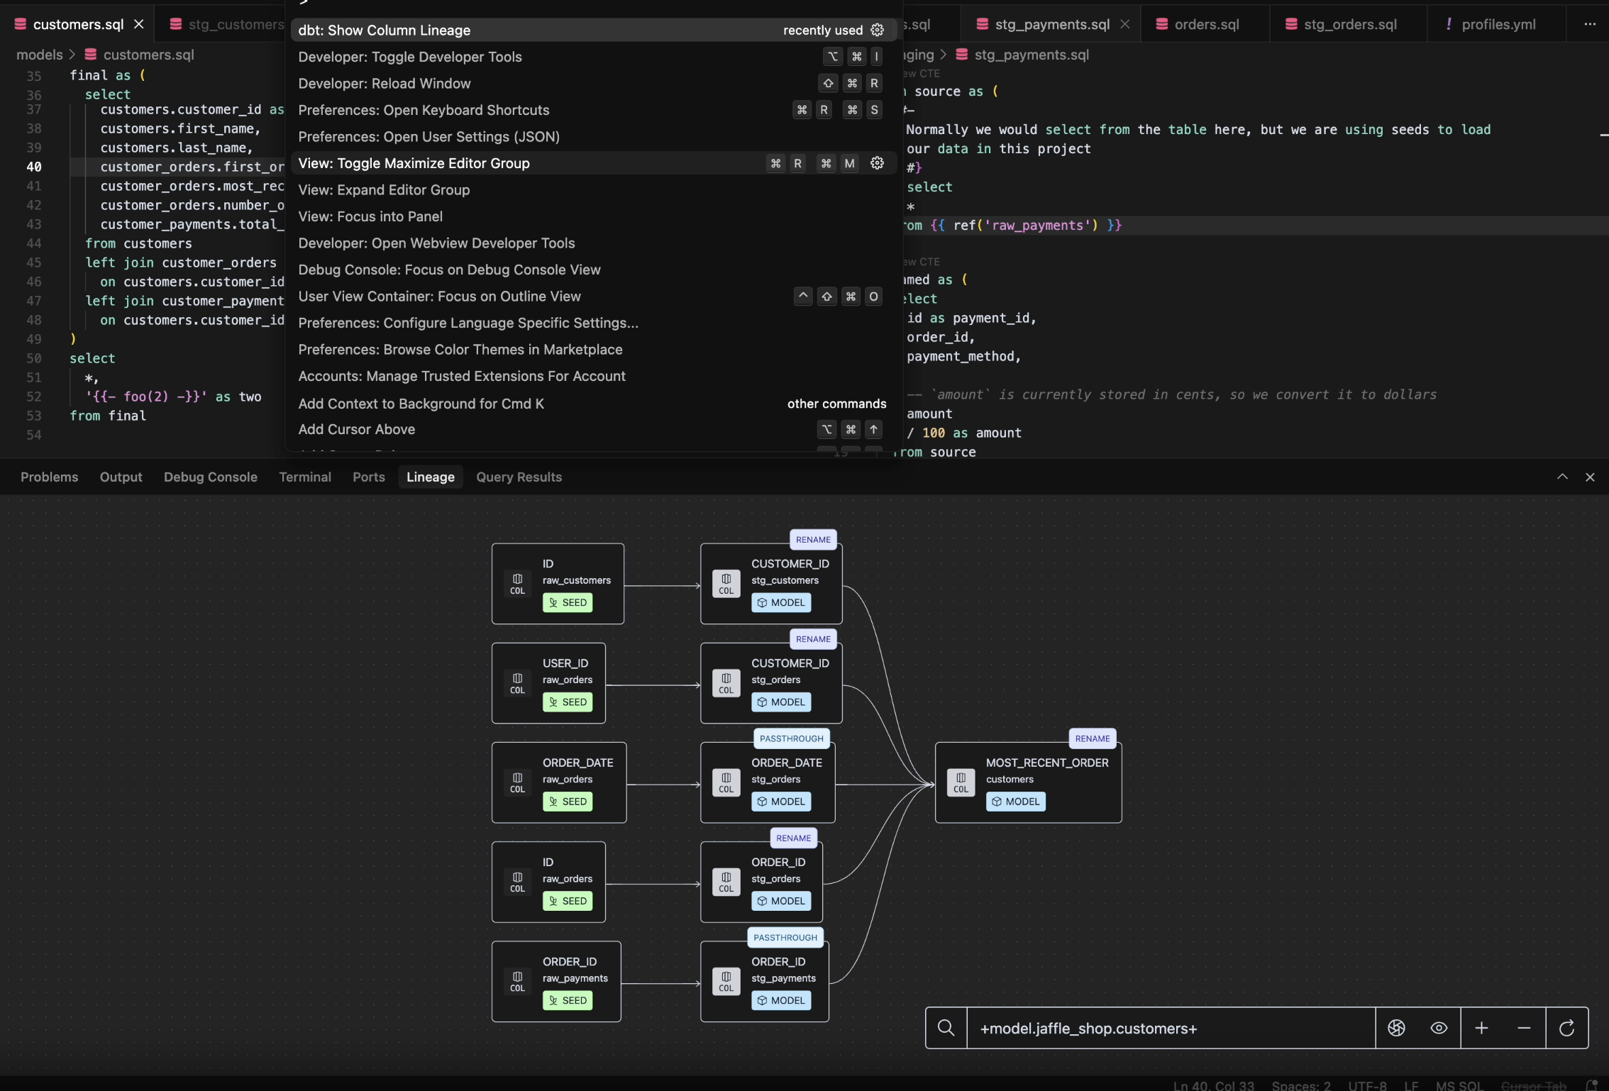Open the more actions ellipsis in editor toolbar
The width and height of the screenshot is (1609, 1091).
[x=1591, y=23]
